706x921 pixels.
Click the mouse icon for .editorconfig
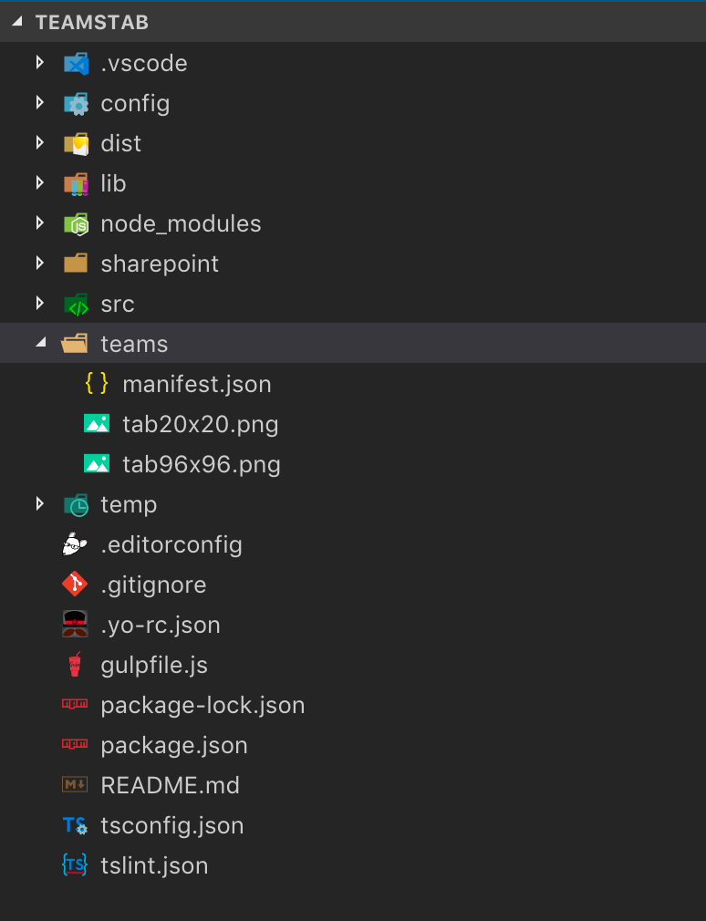coord(75,544)
